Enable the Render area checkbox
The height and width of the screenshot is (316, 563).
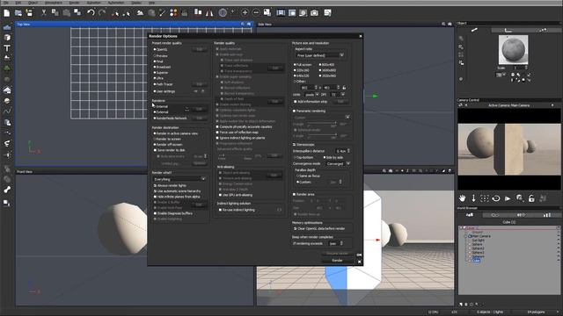(295, 194)
